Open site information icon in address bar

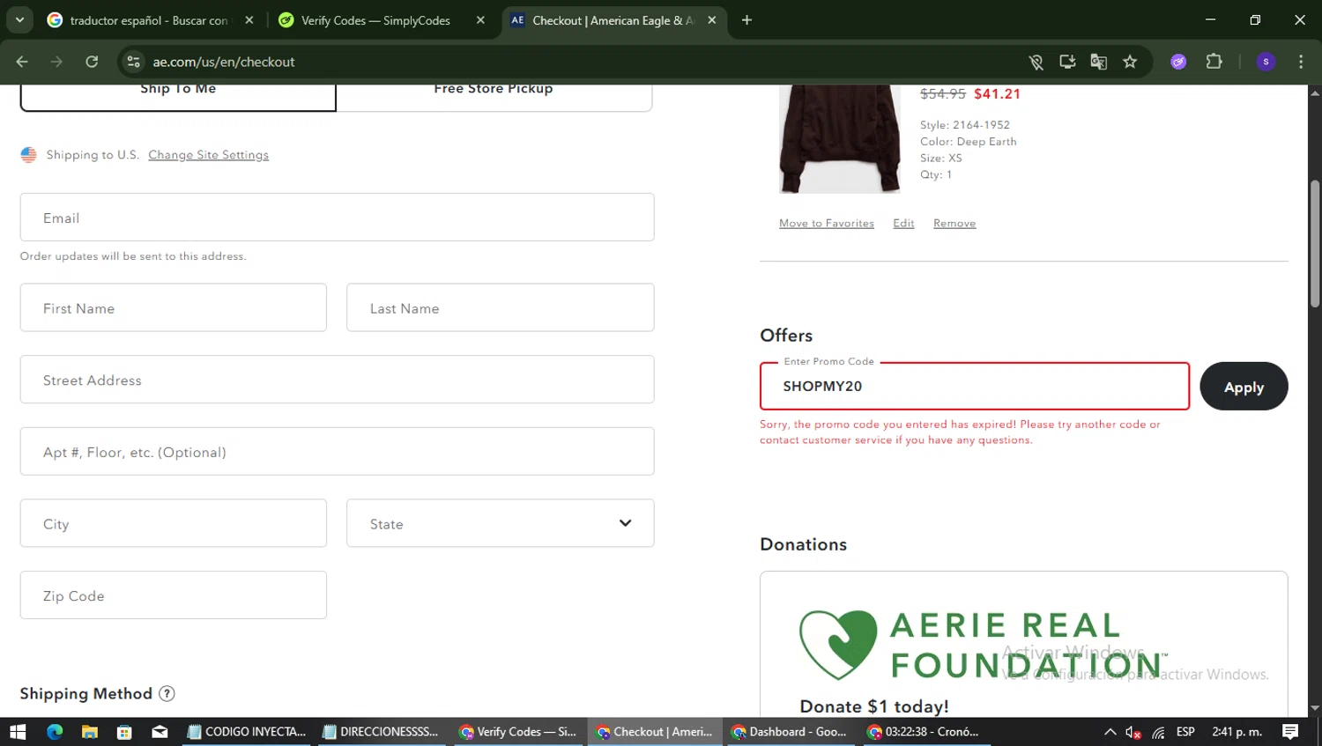[x=133, y=62]
